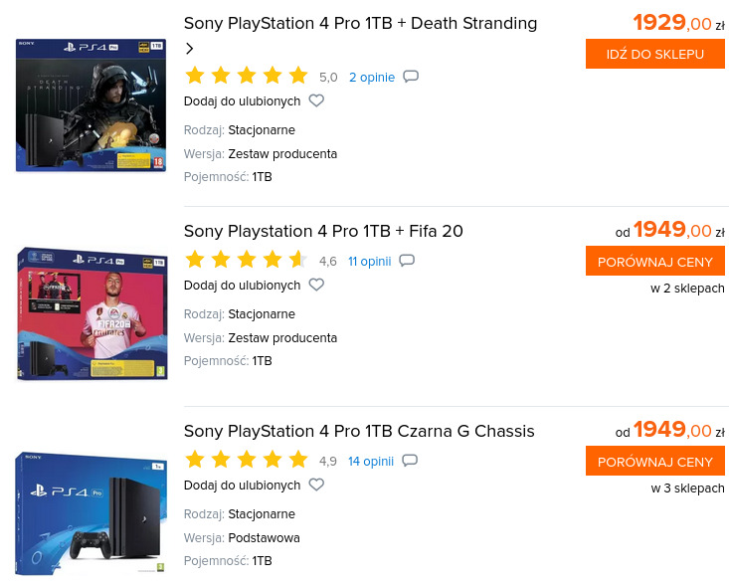Open '2 opinie' reviews link
This screenshot has width=729, height=587.
coord(372,77)
